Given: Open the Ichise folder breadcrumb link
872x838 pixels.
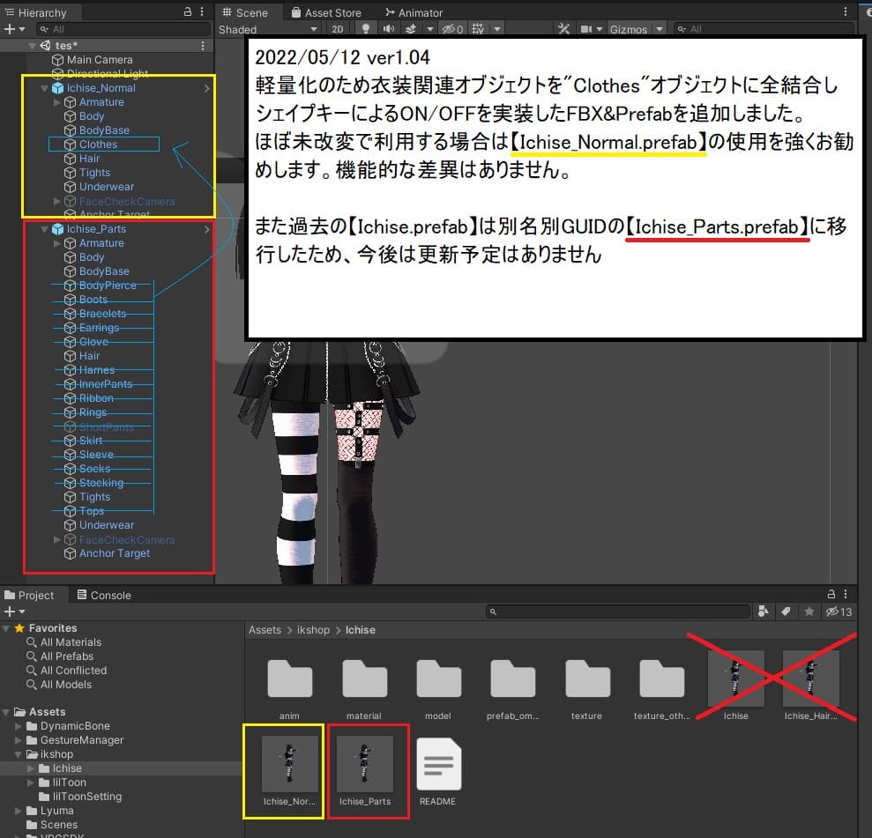Looking at the screenshot, I should pyautogui.click(x=360, y=630).
